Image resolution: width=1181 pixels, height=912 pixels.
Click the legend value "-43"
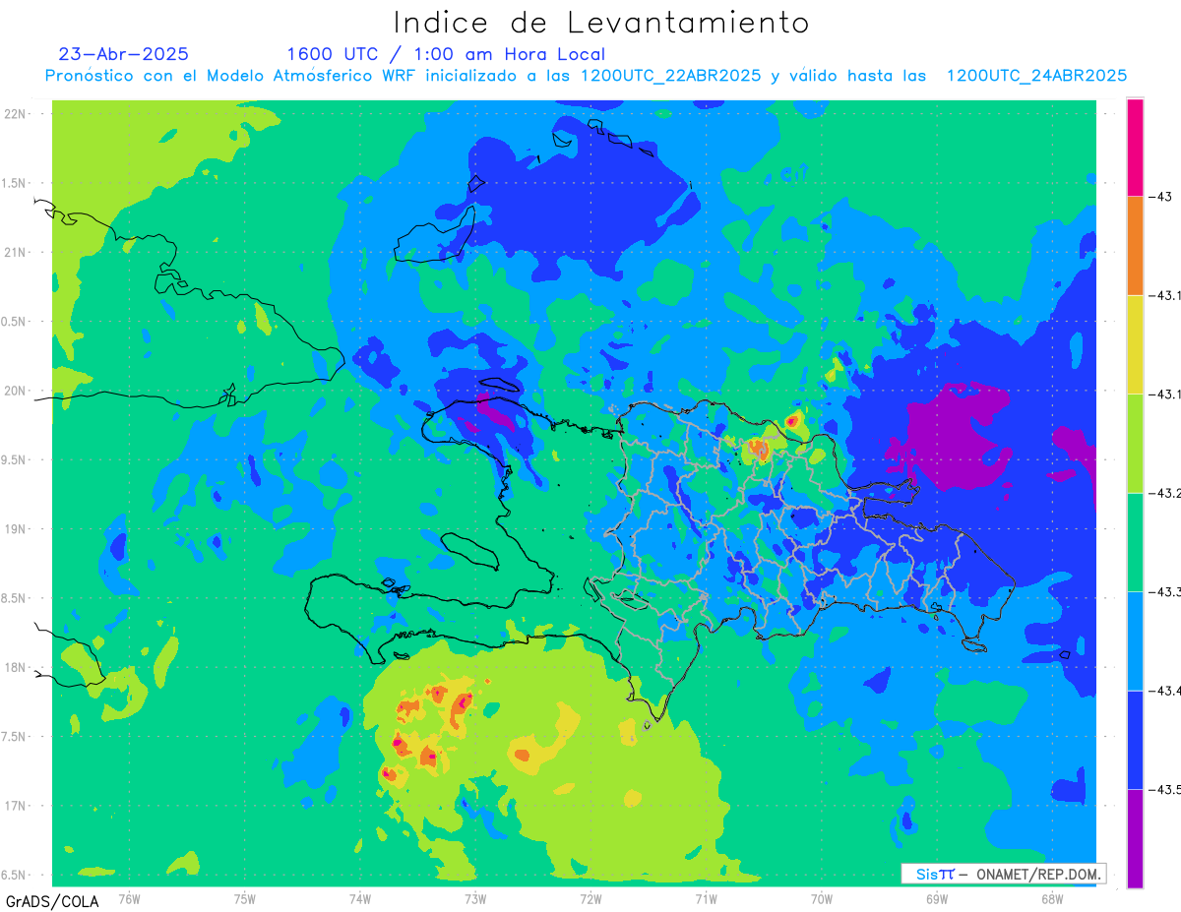tap(1162, 197)
